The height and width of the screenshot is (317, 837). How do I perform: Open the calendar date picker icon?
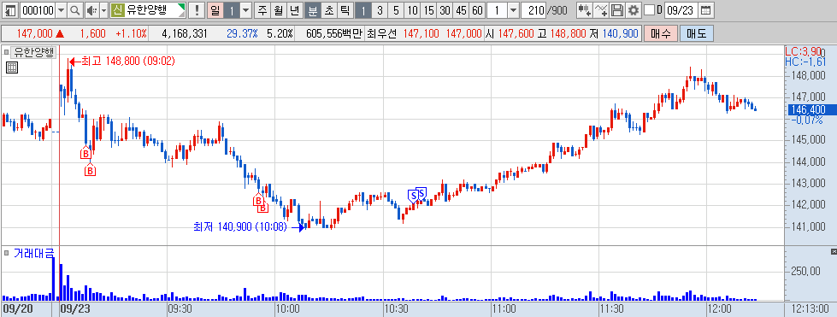pos(705,10)
